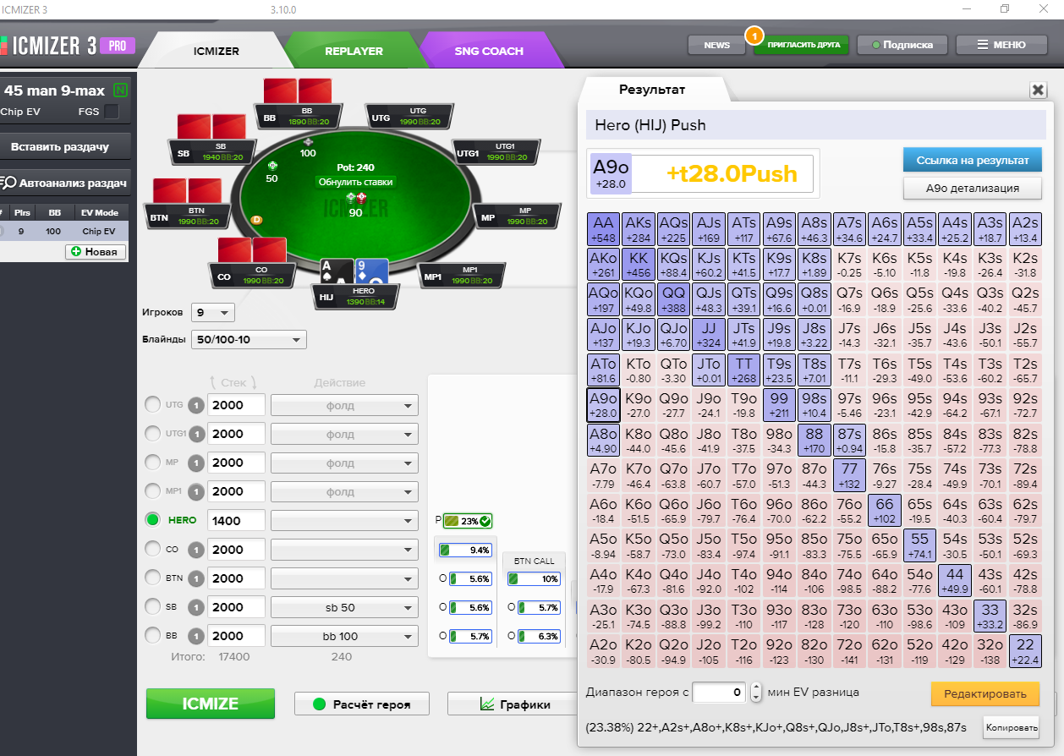Click the HERO stack field showing 1400
The height and width of the screenshot is (756, 1064).
(x=236, y=521)
